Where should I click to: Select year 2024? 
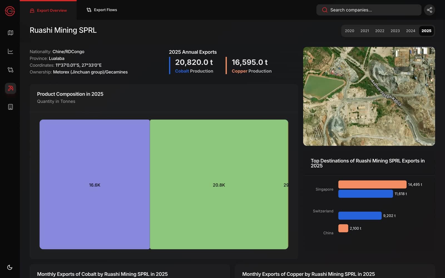(411, 31)
